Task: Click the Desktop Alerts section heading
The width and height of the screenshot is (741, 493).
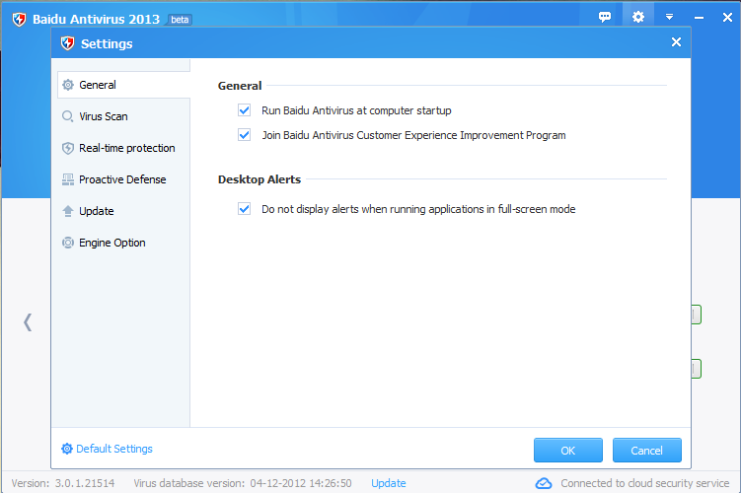Action: click(x=259, y=179)
